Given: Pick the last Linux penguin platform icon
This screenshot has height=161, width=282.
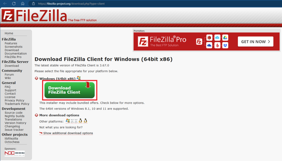Looking at the screenshot, I should (85, 121).
